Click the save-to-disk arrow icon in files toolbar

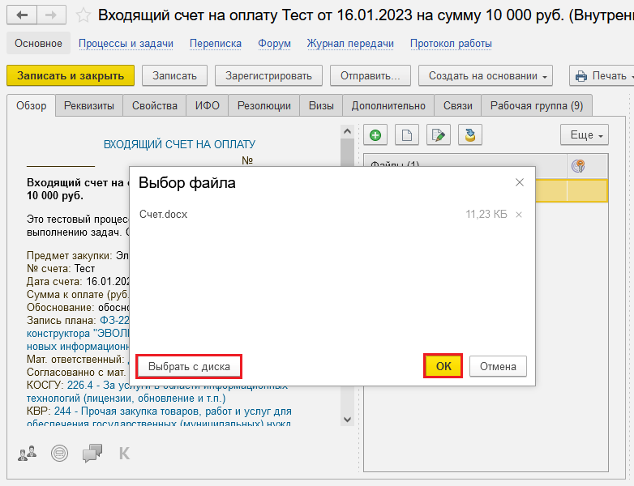pos(470,135)
